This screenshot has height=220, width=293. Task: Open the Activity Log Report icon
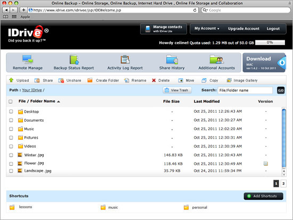[125, 60]
